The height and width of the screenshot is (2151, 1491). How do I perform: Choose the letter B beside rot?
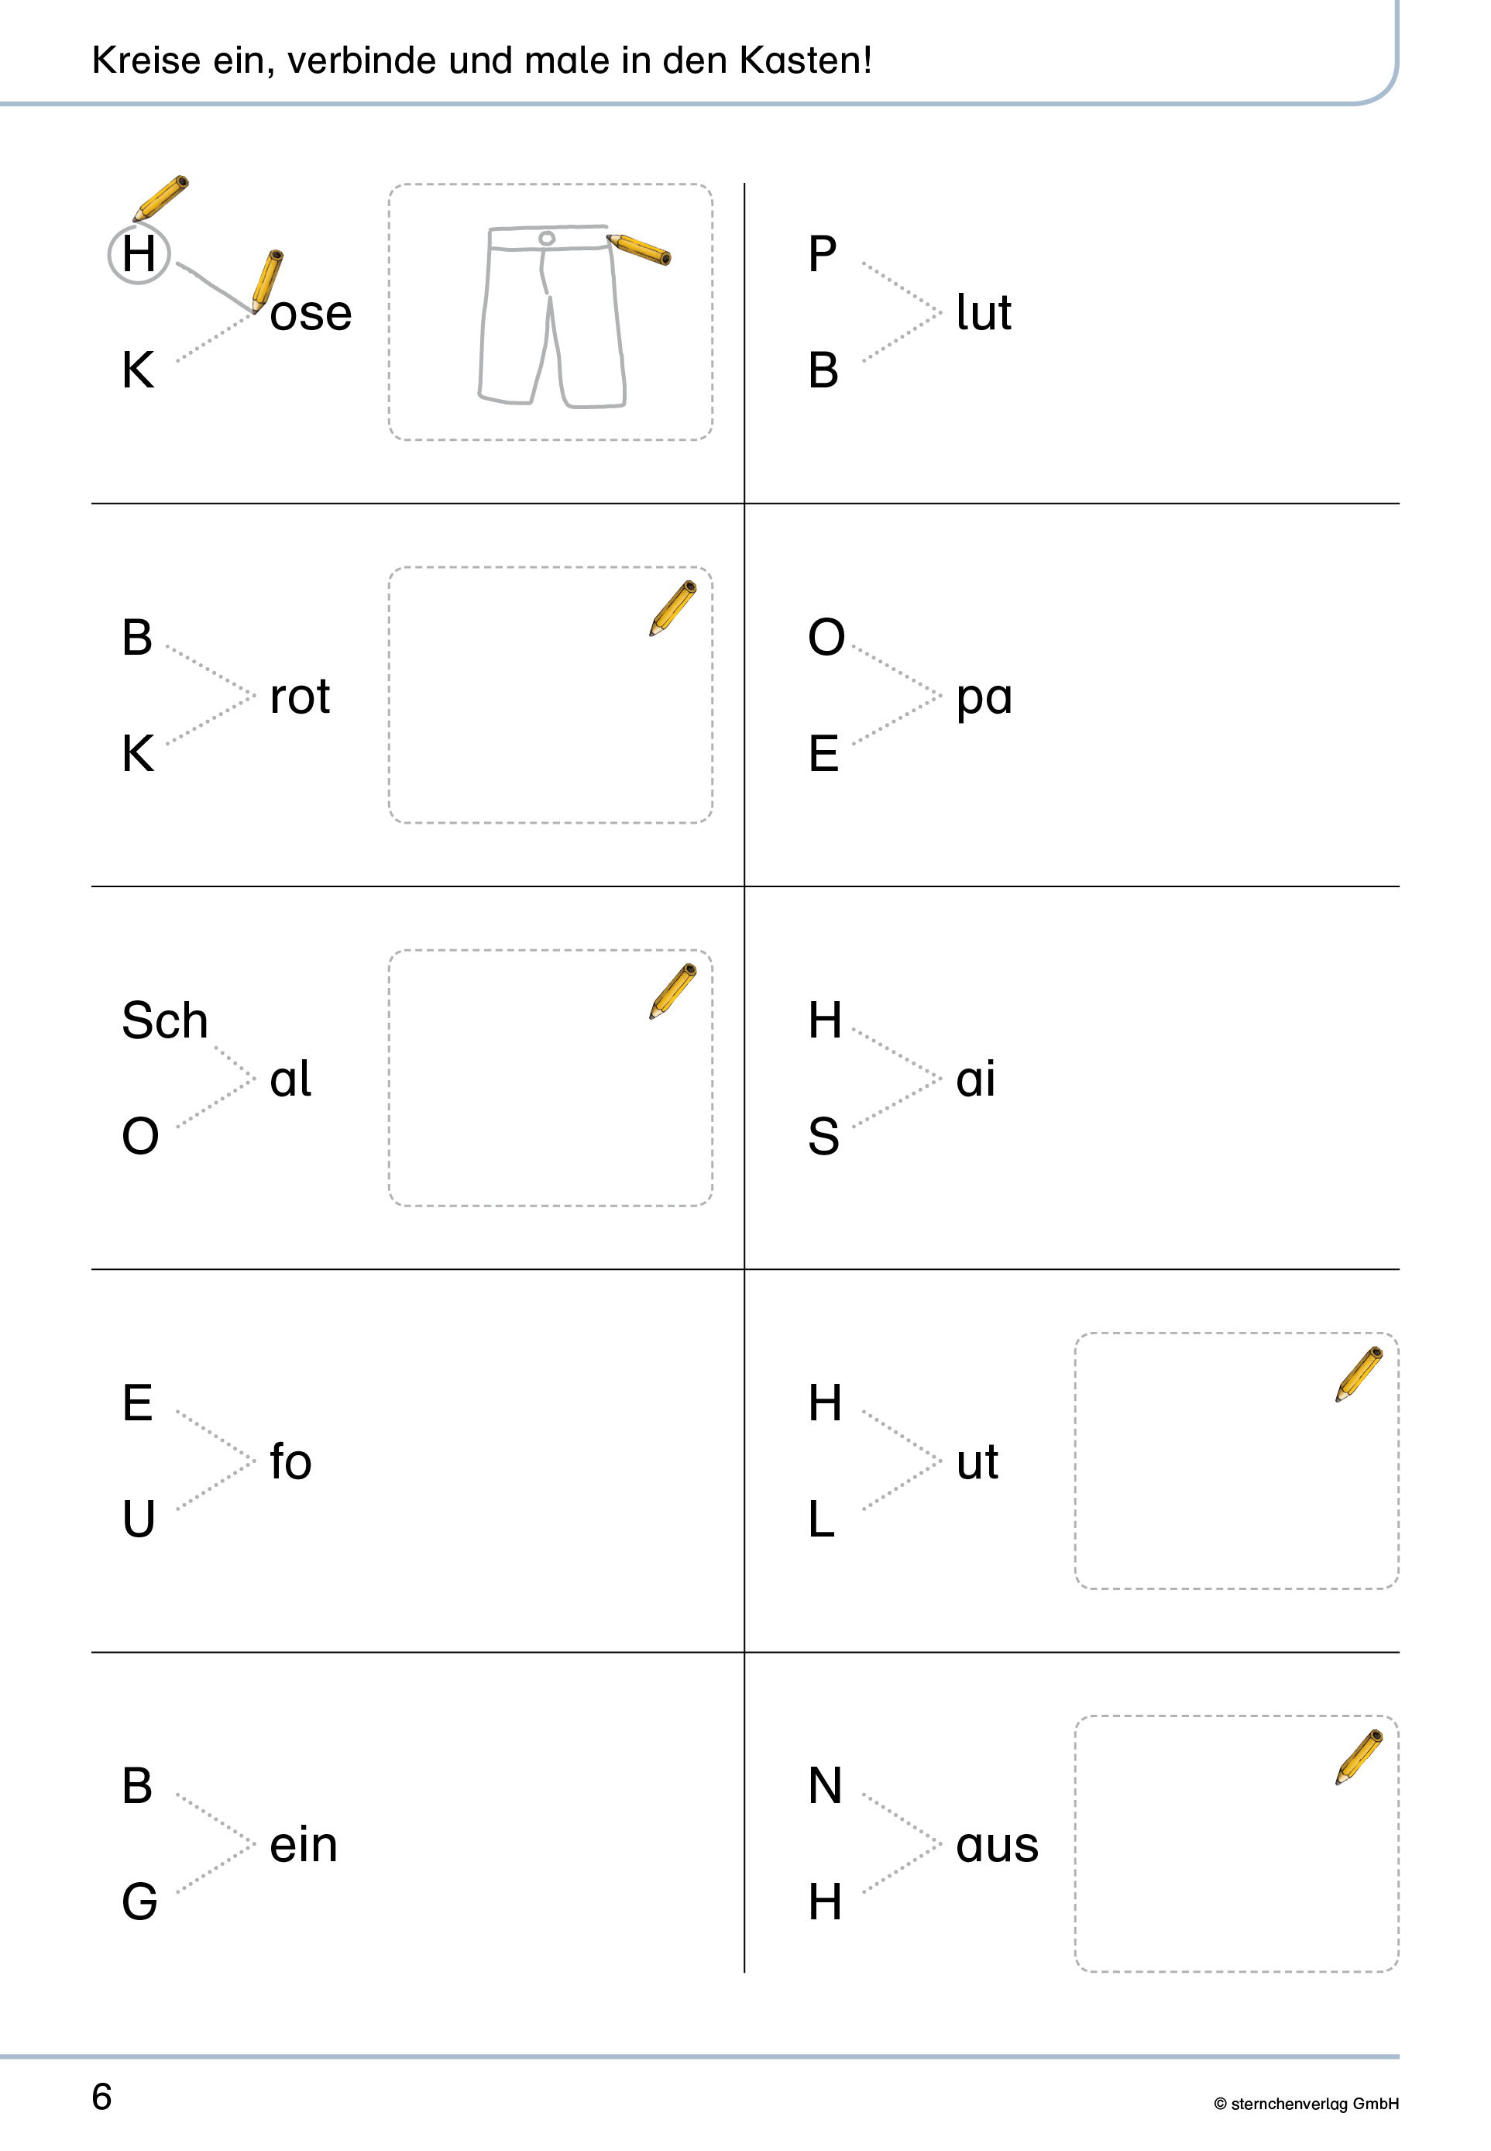pyautogui.click(x=137, y=637)
